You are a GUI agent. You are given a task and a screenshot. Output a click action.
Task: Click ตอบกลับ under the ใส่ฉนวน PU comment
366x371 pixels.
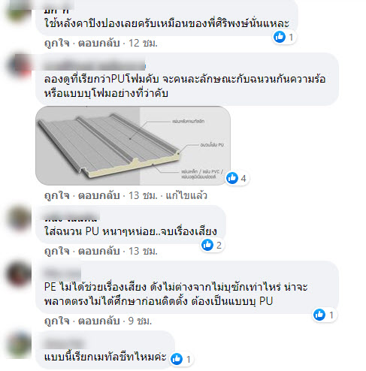(x=99, y=251)
